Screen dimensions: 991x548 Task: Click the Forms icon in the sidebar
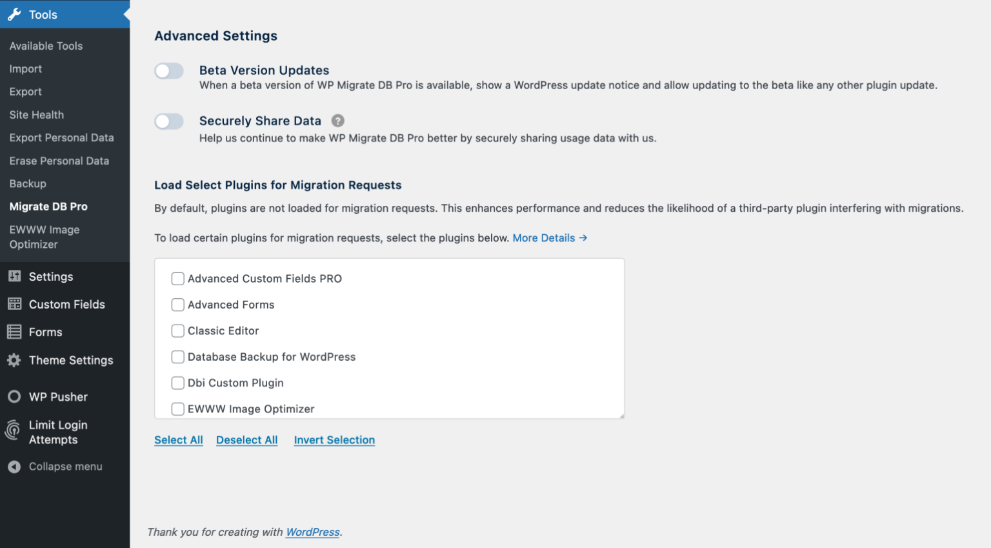coord(14,332)
